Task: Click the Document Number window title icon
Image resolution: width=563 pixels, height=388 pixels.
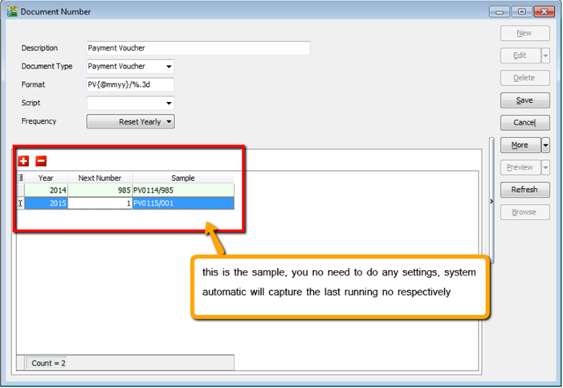Action: click(x=10, y=11)
